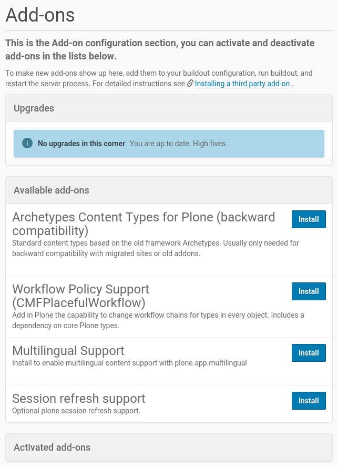Select the Session refresh support heading
This screenshot has width=338, height=467.
pos(79,398)
